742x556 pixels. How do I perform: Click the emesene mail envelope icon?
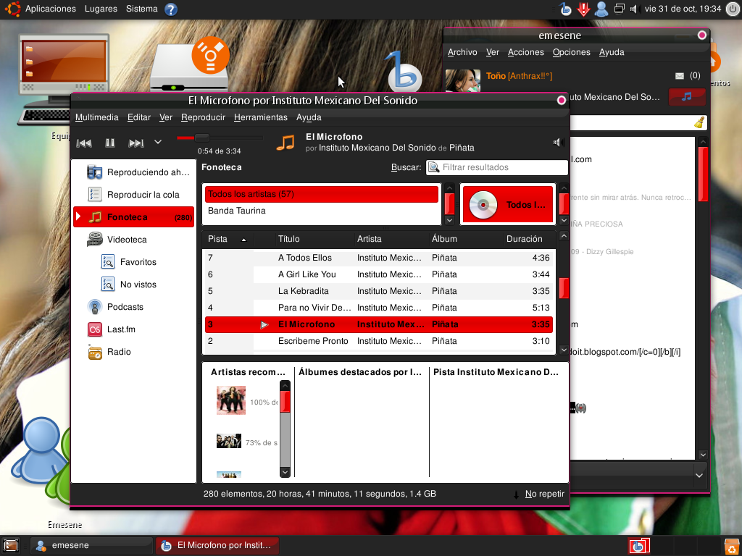680,75
